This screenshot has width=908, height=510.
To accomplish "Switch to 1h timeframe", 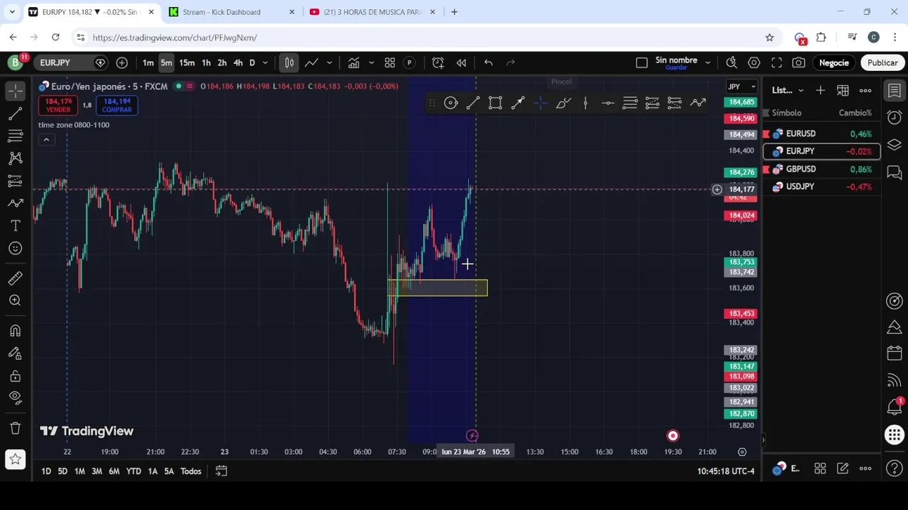I will (x=206, y=62).
